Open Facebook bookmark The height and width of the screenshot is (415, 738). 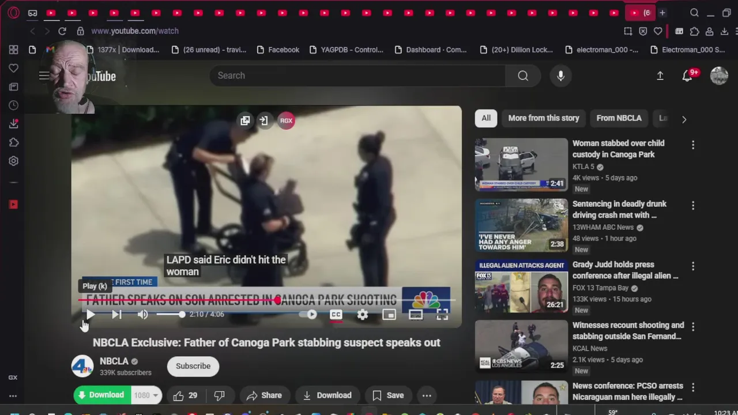click(x=278, y=50)
